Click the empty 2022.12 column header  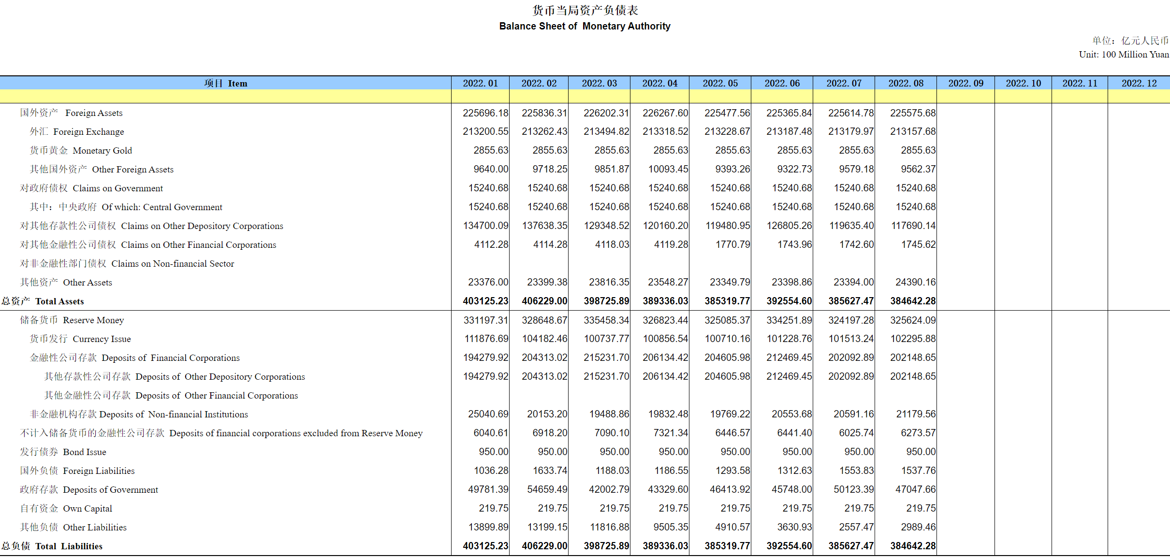tap(1139, 83)
